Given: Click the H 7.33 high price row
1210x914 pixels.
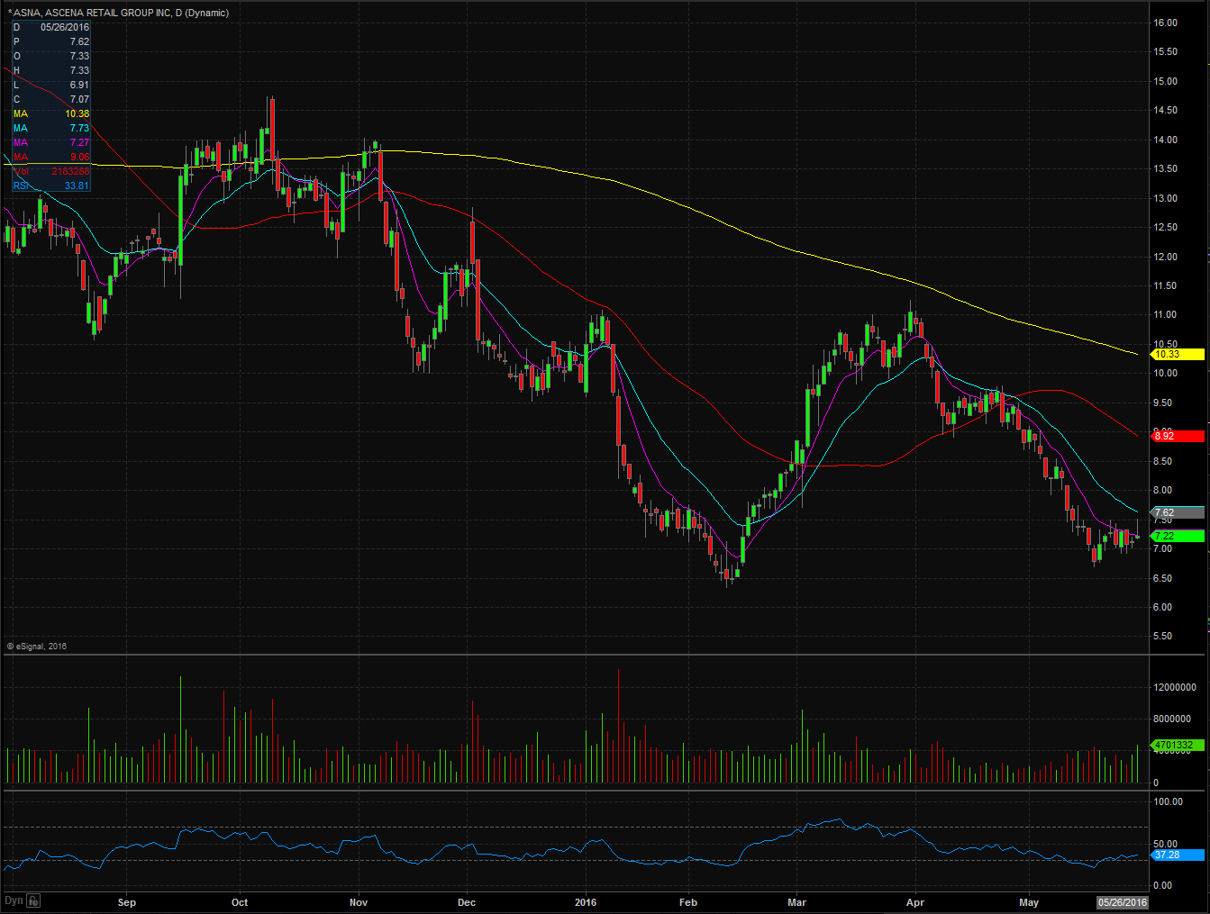Looking at the screenshot, I should coord(51,70).
